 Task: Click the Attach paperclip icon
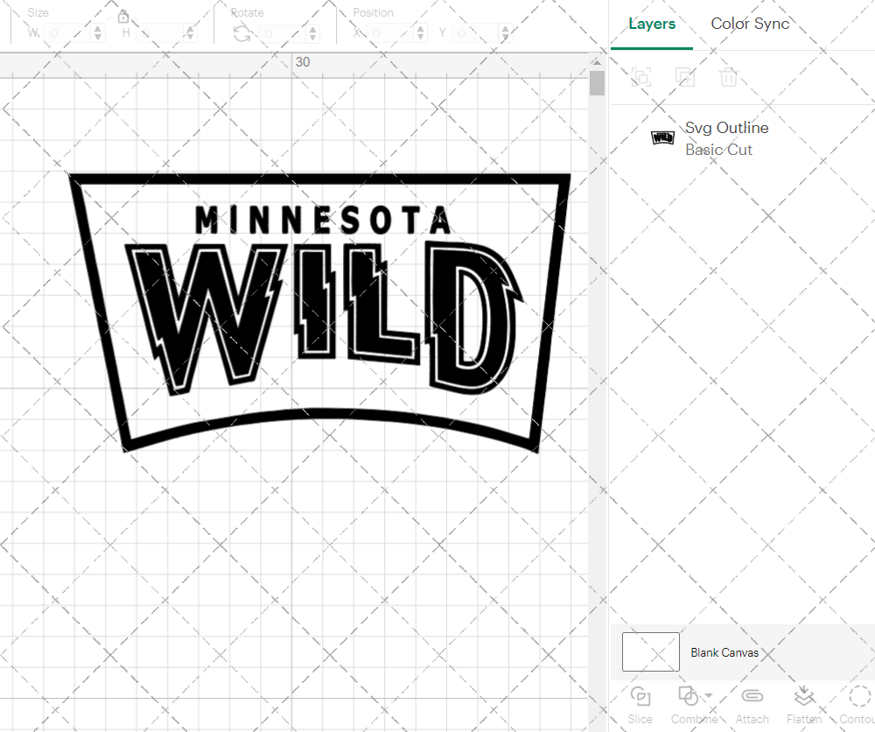pyautogui.click(x=752, y=697)
